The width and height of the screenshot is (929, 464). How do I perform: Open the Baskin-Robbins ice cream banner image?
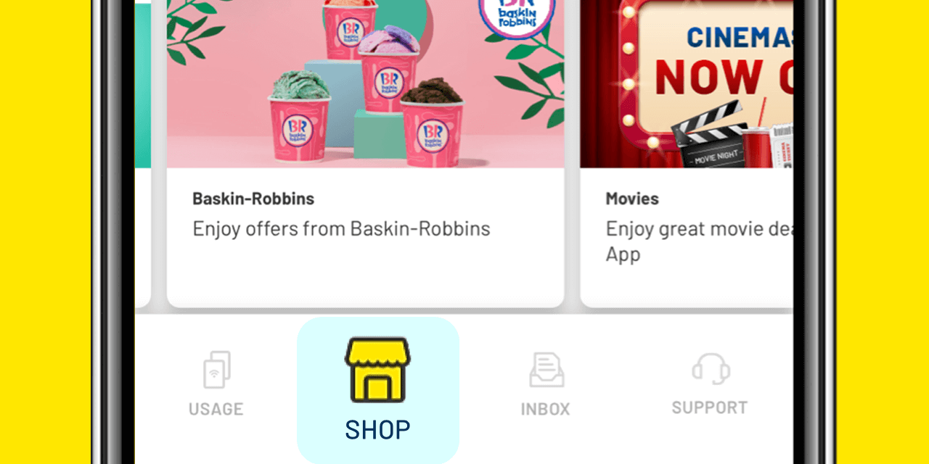tap(366, 84)
